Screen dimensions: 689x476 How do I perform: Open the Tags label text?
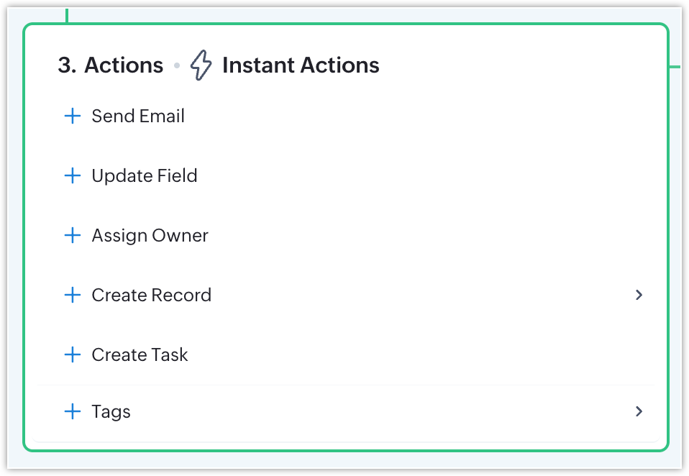[x=111, y=412]
